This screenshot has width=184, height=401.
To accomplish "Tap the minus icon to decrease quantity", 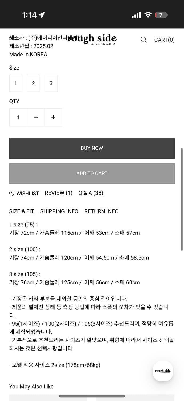I will 36,117.
